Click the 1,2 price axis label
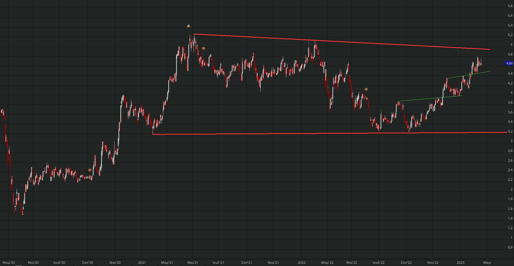Image resolution: width=514 pixels, height=266 pixels. coord(510,228)
